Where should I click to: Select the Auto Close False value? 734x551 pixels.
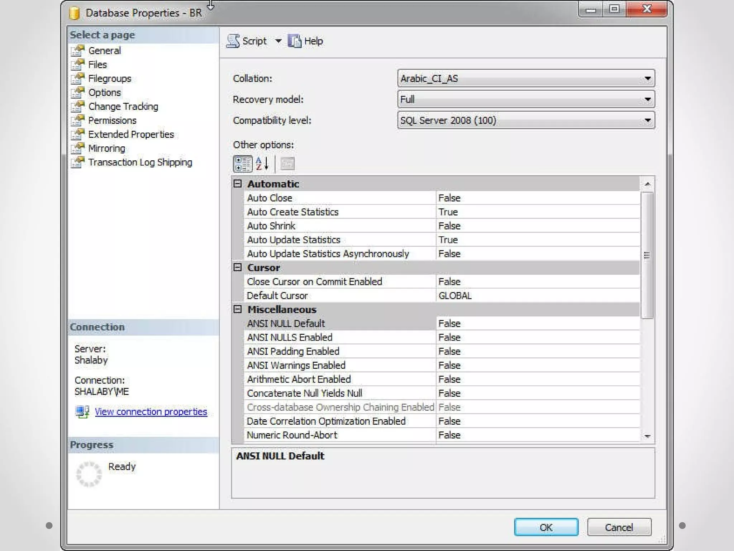[x=538, y=198]
